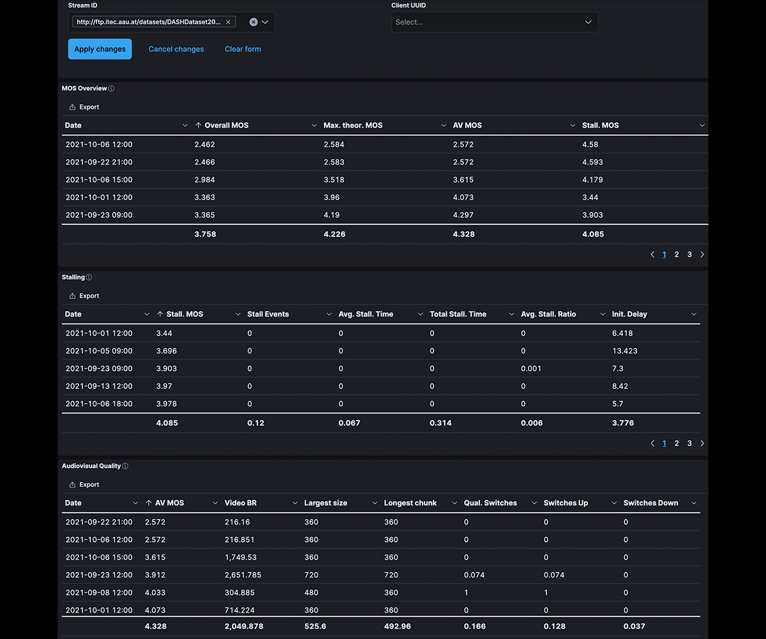Click the Stalling panel info icon

(89, 277)
